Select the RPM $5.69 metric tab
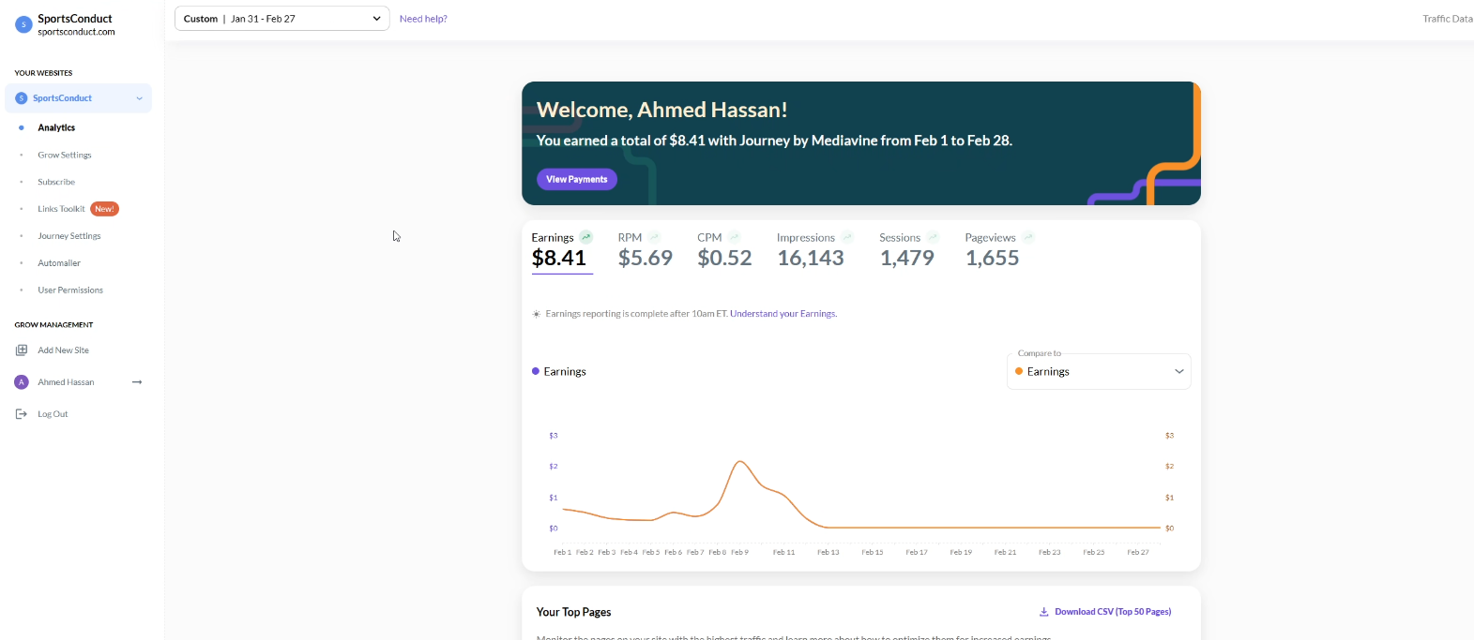This screenshot has height=640, width=1474. tap(646, 251)
